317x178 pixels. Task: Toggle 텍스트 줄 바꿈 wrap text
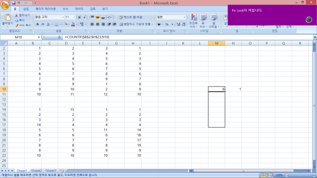click(x=131, y=17)
